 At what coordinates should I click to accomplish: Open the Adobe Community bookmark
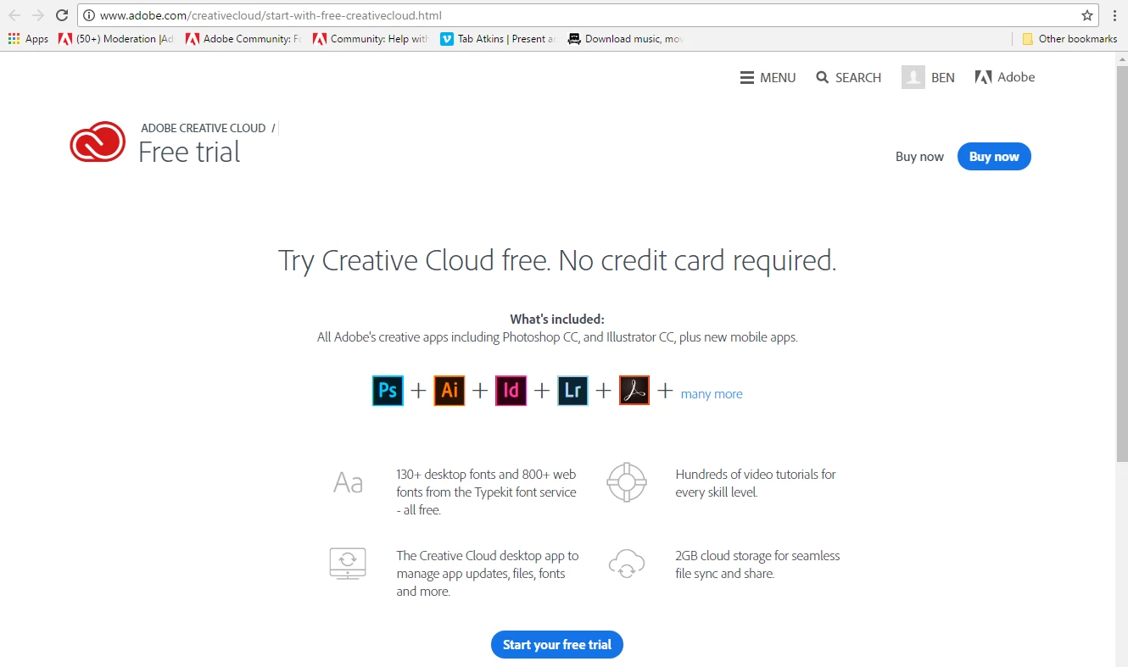click(243, 39)
